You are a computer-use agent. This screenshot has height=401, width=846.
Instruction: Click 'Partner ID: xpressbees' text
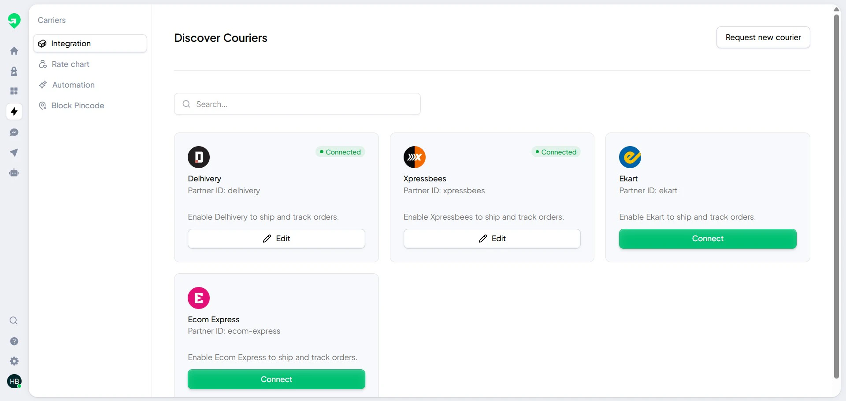click(444, 191)
